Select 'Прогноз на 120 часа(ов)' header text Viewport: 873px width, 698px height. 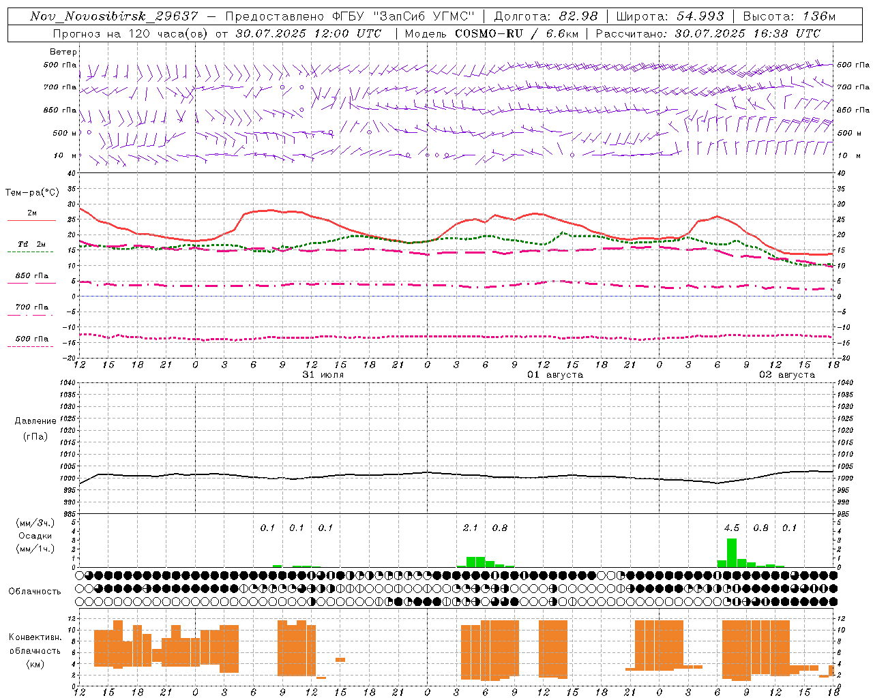click(132, 33)
